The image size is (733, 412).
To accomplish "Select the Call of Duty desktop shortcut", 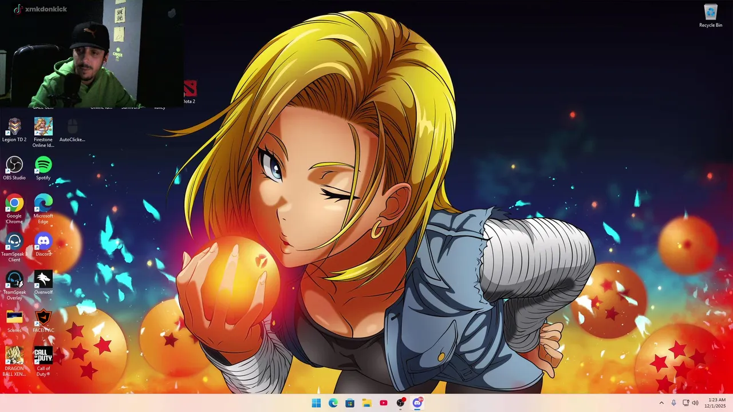I will 43,362.
